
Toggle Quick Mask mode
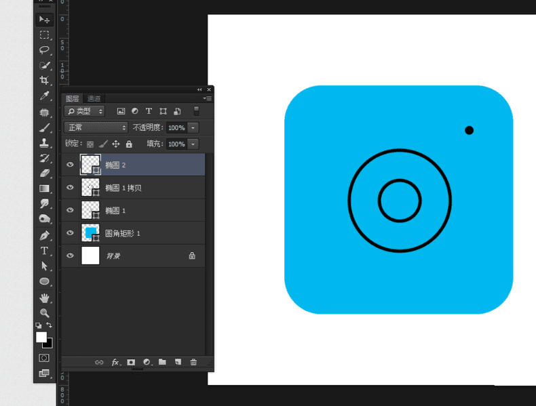tap(44, 358)
